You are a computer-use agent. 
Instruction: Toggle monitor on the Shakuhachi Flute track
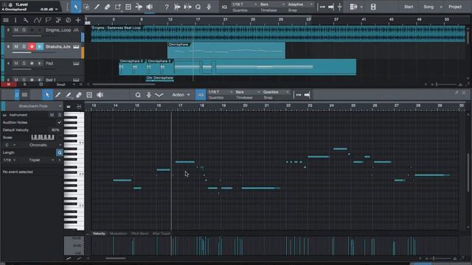click(40, 46)
